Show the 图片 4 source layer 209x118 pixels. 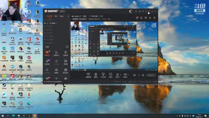coord(45,30)
